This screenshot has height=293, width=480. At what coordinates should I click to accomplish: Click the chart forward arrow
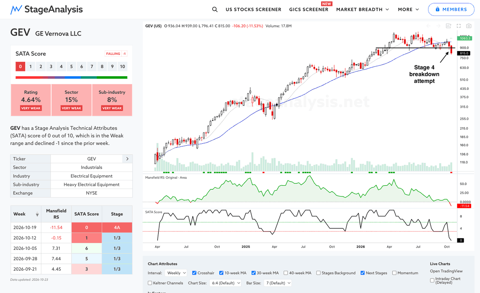[x=438, y=26]
